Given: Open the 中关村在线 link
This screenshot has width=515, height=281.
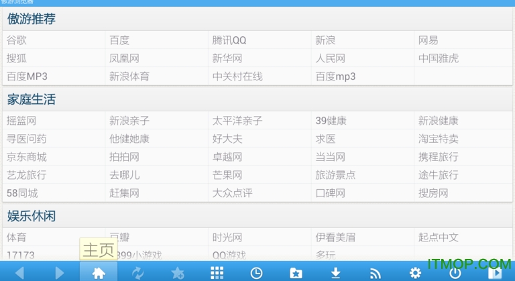Looking at the screenshot, I should pos(237,76).
